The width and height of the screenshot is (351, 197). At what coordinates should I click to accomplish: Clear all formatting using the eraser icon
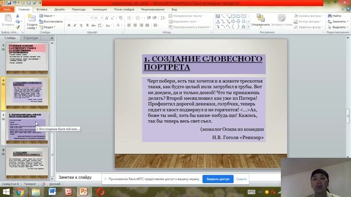[121, 18]
